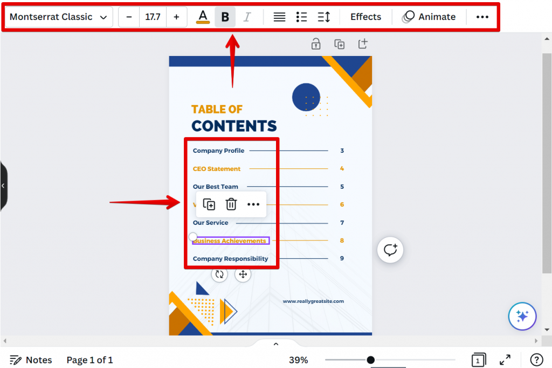
Task: Apply a yellow text color
Action: (x=203, y=17)
